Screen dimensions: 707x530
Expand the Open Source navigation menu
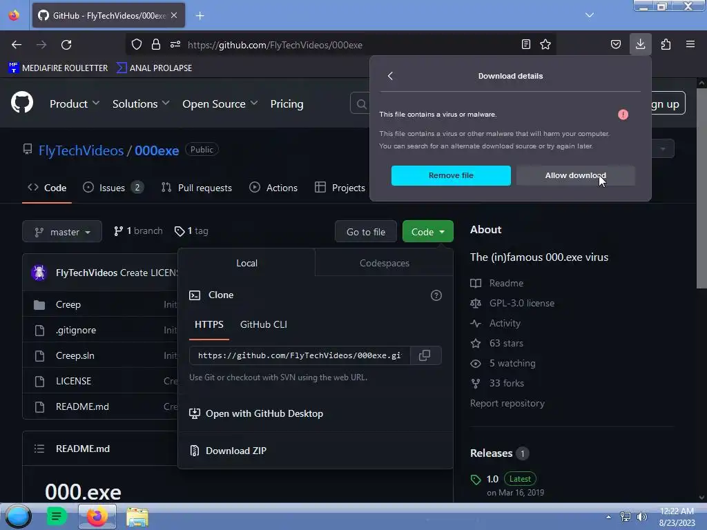[220, 104]
